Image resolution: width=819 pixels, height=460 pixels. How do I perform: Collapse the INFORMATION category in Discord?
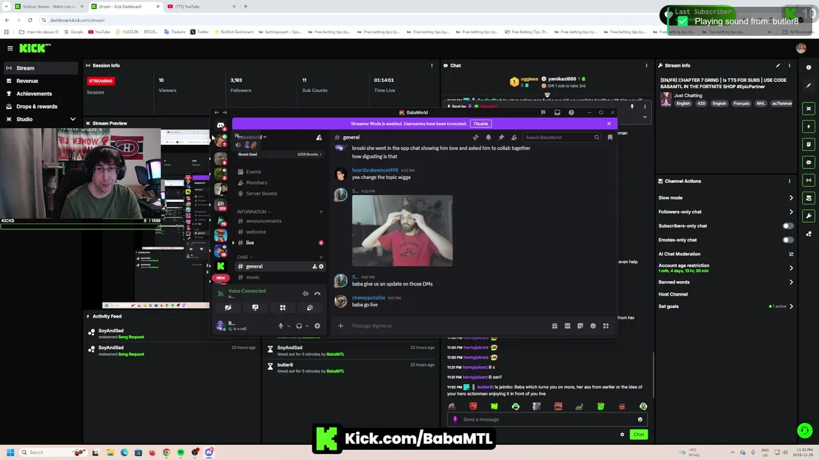[253, 211]
